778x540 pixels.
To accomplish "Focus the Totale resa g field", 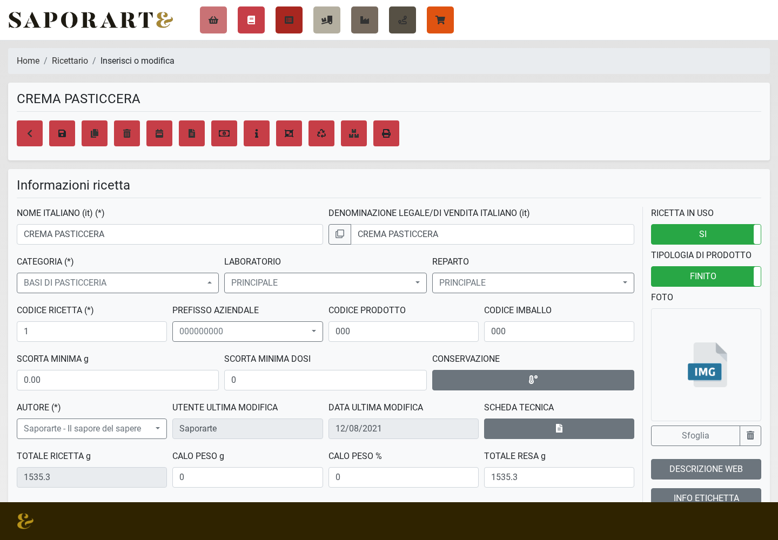I will pos(559,477).
